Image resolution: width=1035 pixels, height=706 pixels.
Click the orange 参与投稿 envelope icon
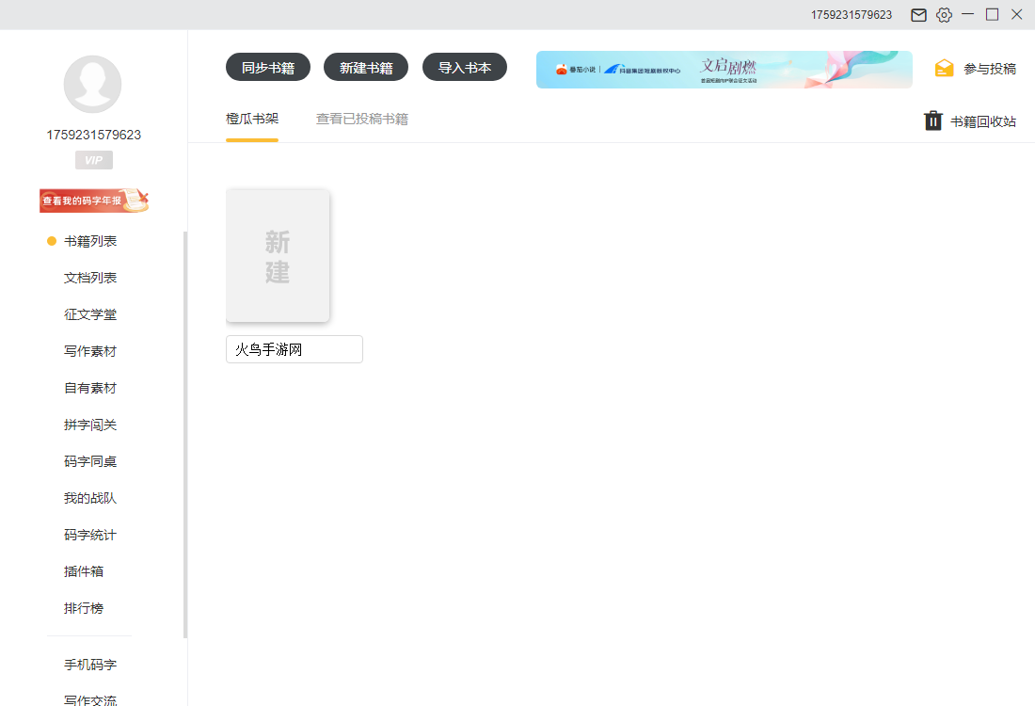pyautogui.click(x=944, y=68)
